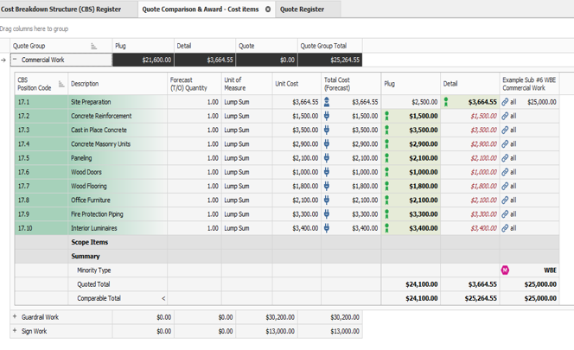Click the link icon for Wood Doors sub quote
This screenshot has width=574, height=350.
[x=505, y=172]
